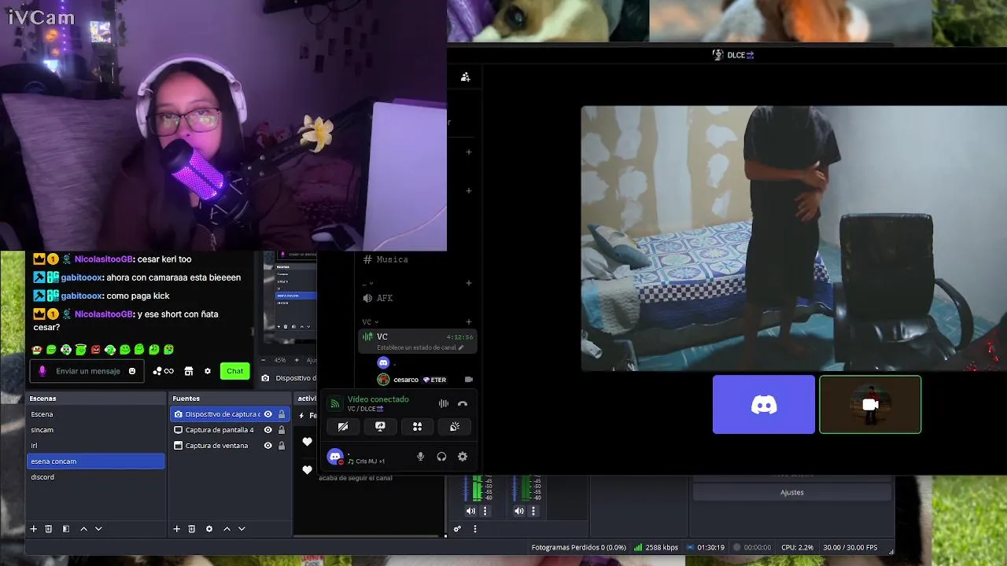Image resolution: width=1007 pixels, height=566 pixels.
Task: Click the green Chat button
Action: 234,371
